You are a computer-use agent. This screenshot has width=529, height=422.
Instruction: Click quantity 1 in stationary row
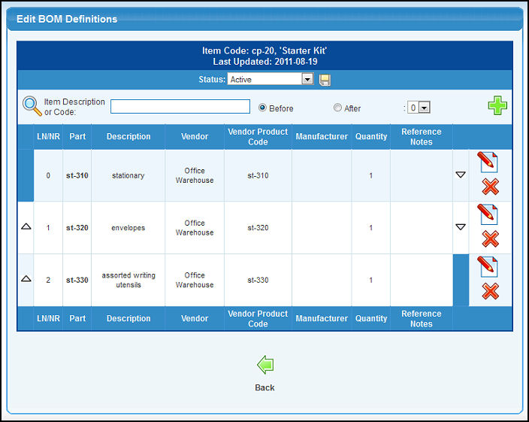tap(370, 175)
